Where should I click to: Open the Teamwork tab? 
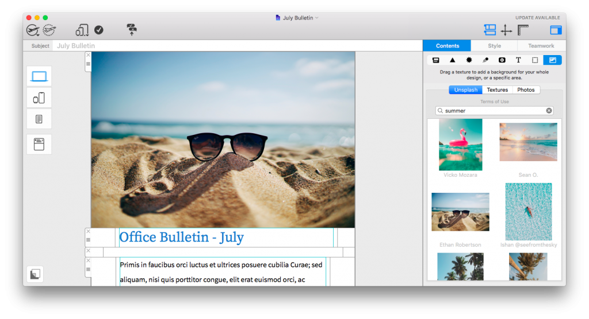point(541,46)
